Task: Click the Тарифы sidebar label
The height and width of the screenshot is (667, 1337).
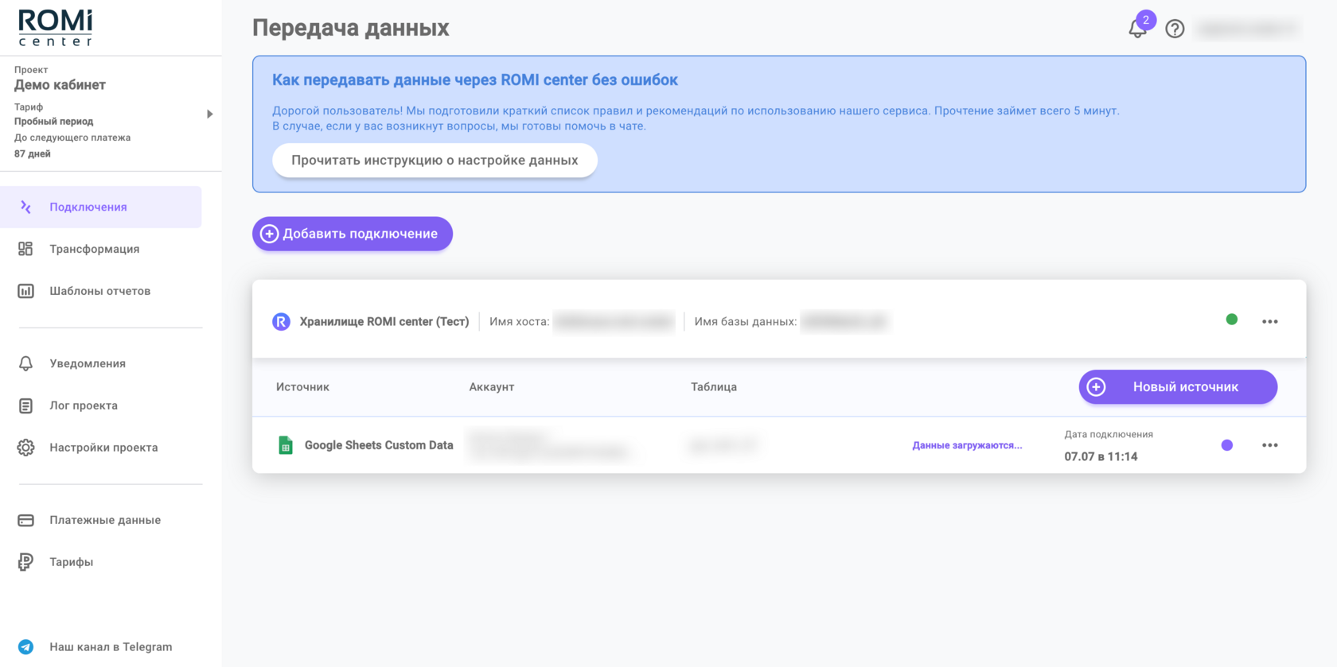Action: coord(72,562)
